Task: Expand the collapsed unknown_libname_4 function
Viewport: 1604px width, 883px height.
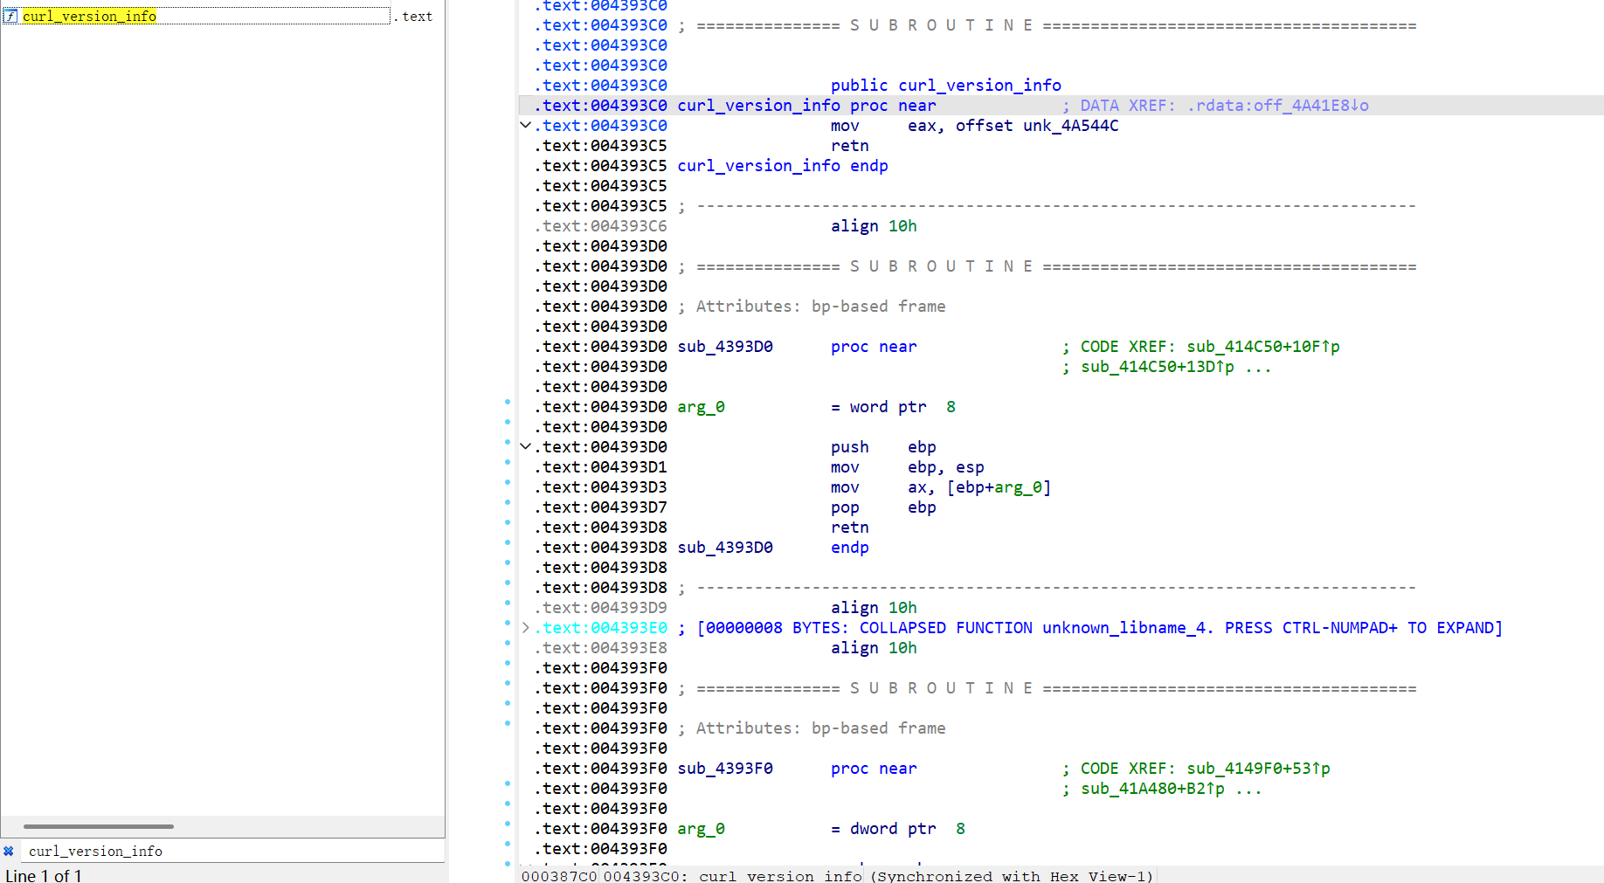Action: point(525,627)
